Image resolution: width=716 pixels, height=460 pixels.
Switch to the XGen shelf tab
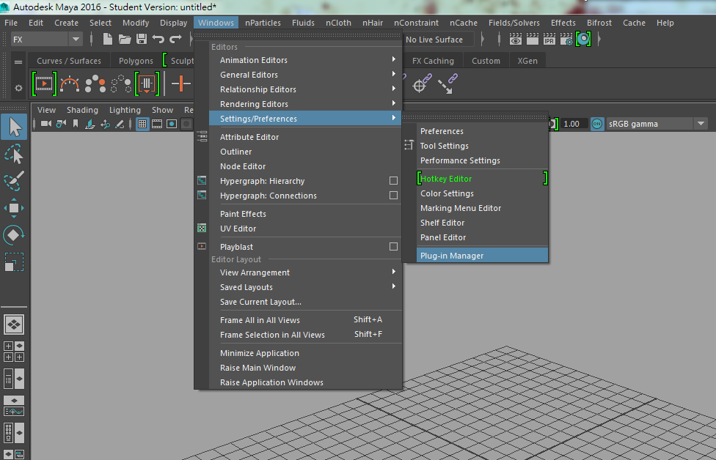tap(527, 61)
